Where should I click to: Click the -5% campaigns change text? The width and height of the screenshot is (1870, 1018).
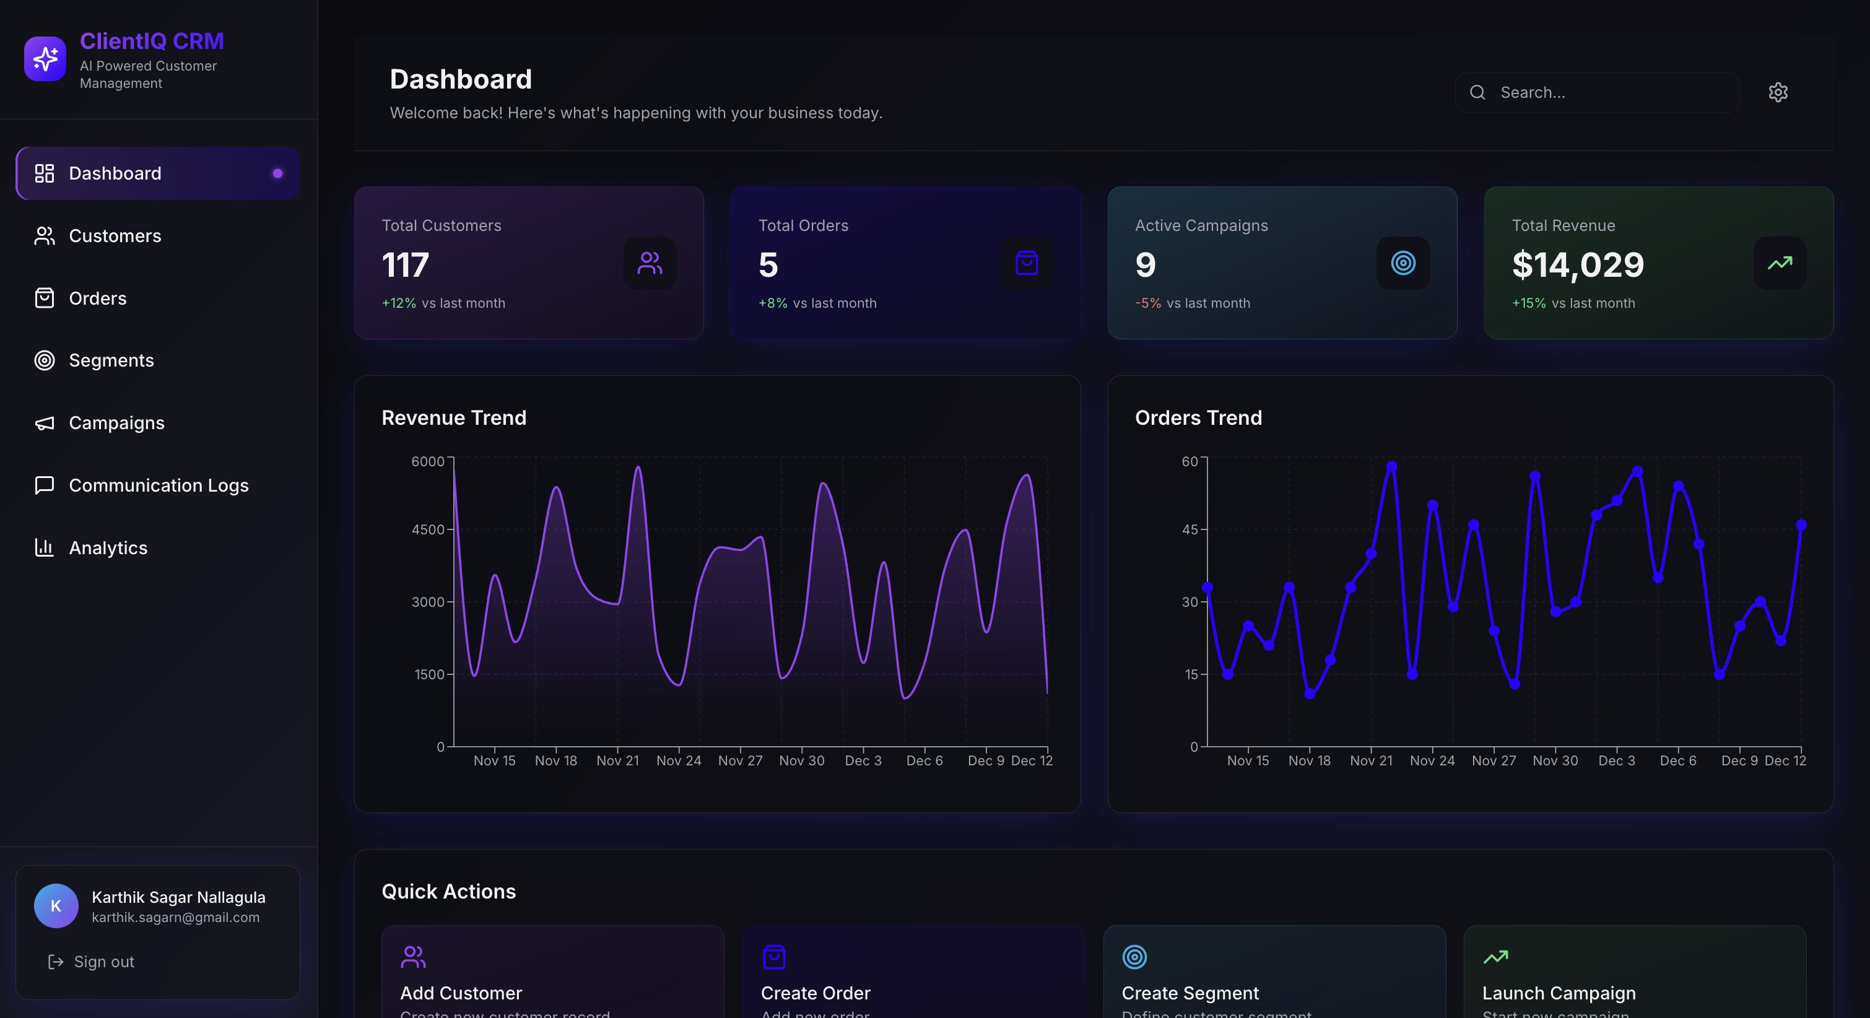click(x=1148, y=303)
